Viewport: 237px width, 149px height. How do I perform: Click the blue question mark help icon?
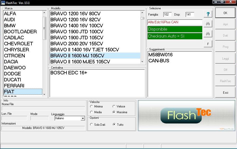(x=208, y=14)
